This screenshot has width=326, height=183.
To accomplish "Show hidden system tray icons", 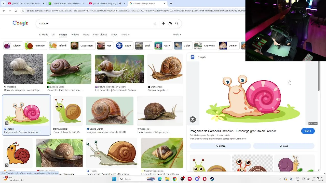I will [280, 179].
